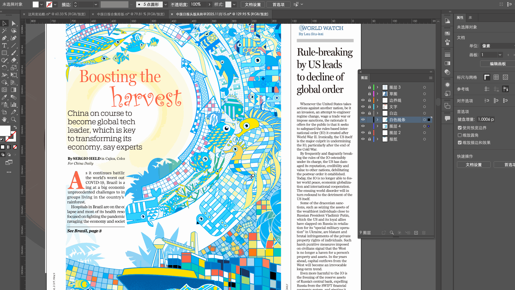Click 文档设置 in the top control bar
Screen dimensions: 515x290
(x=253, y=4)
